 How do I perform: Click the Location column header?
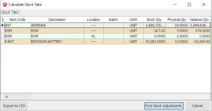(x=94, y=20)
